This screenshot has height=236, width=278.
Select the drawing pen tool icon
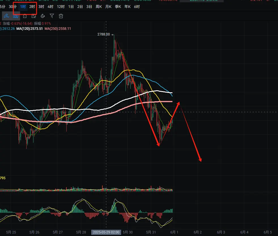pyautogui.click(x=7, y=16)
